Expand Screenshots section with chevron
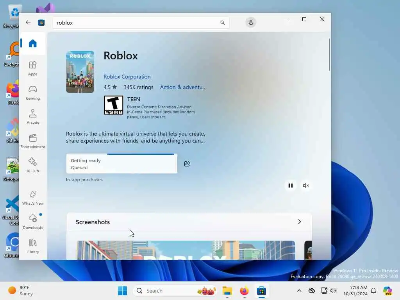The image size is (400, 300). [x=300, y=222]
